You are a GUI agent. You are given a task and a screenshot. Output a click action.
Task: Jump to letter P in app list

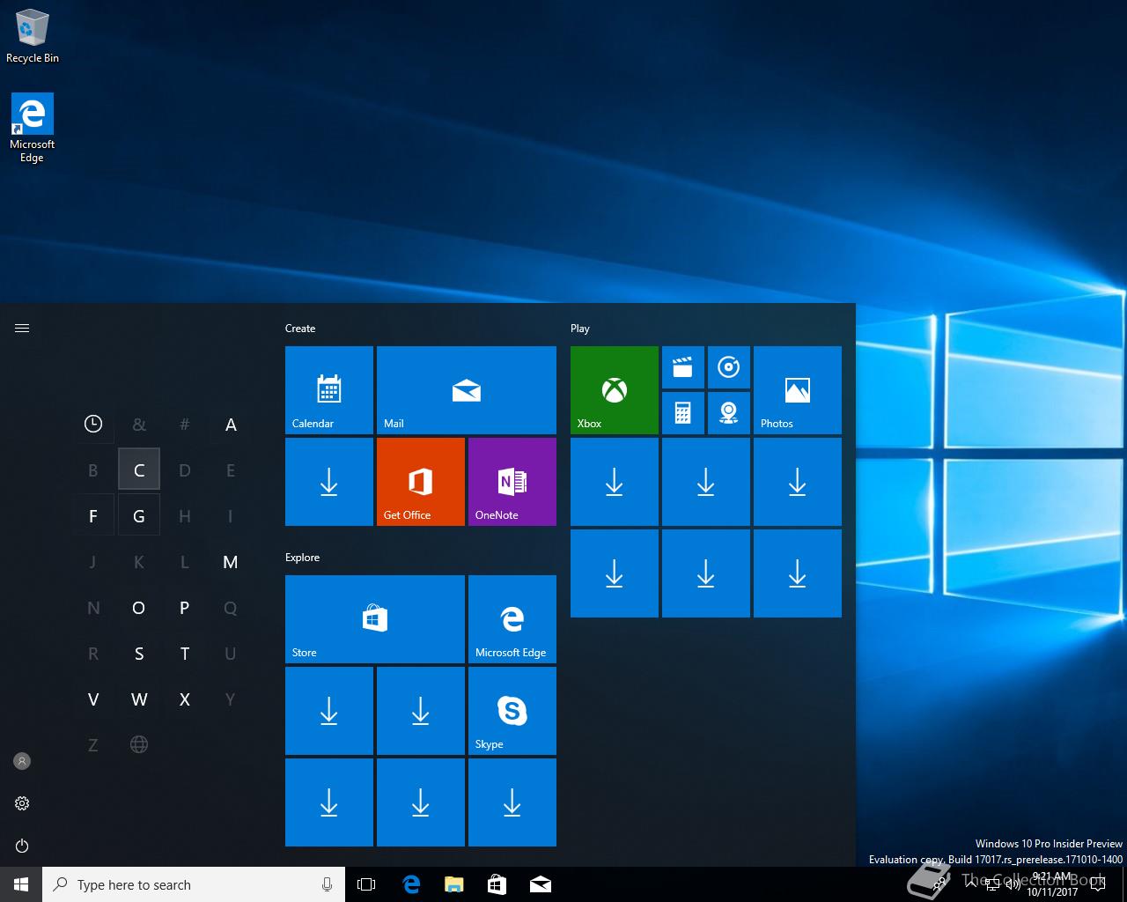tap(185, 608)
